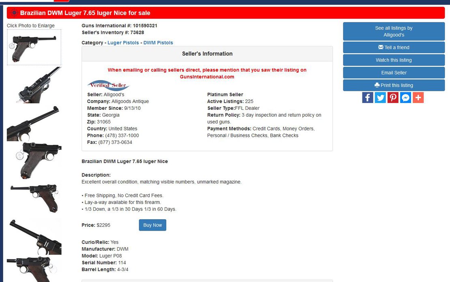Click Lay-a-way available bullet text
Screen dimensions: 450x282
[121, 202]
